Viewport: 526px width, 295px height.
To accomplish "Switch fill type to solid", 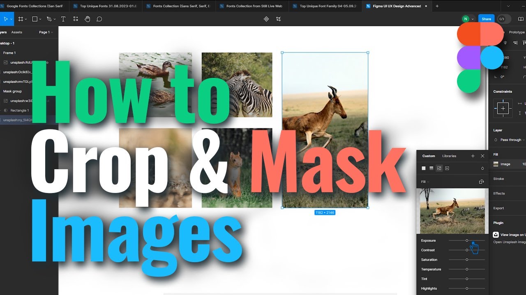I will [423, 168].
